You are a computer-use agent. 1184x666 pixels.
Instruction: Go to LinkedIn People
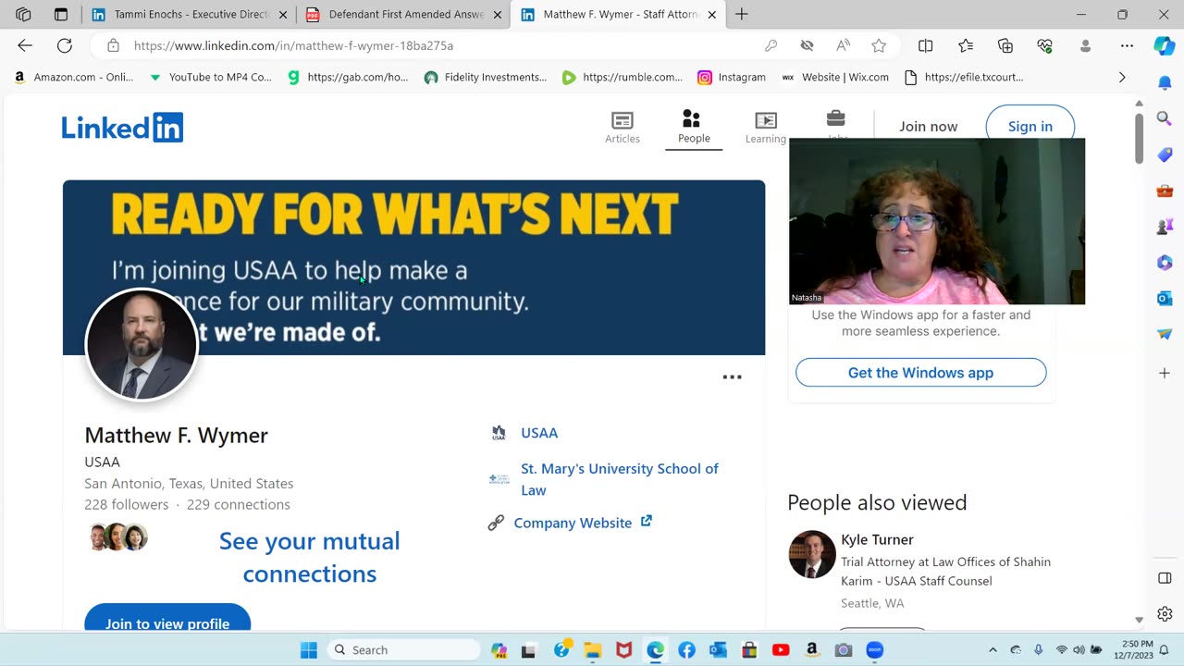pos(693,128)
